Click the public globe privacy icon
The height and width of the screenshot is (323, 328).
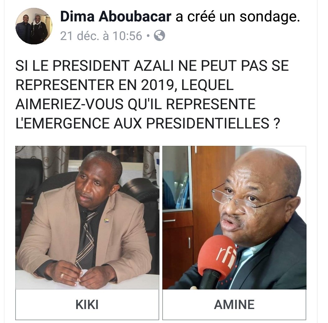[159, 35]
